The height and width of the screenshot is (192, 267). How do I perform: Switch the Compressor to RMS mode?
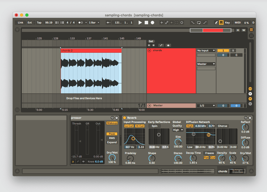[x=112, y=138]
